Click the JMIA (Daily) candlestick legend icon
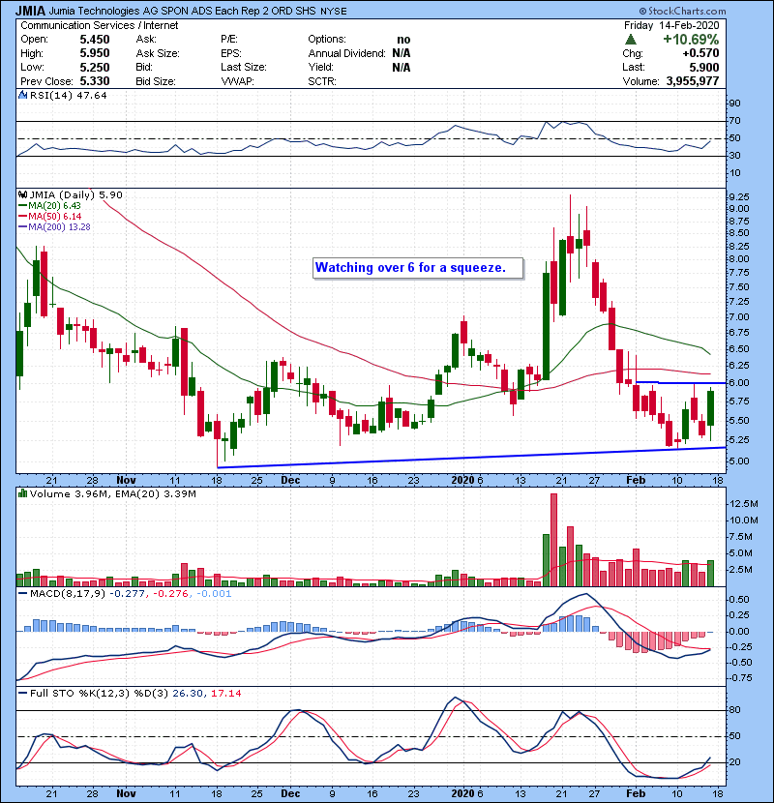The height and width of the screenshot is (803, 774). [x=22, y=194]
